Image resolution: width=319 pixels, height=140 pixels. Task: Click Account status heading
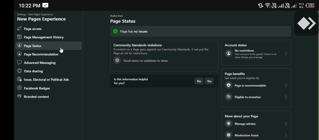(236, 45)
